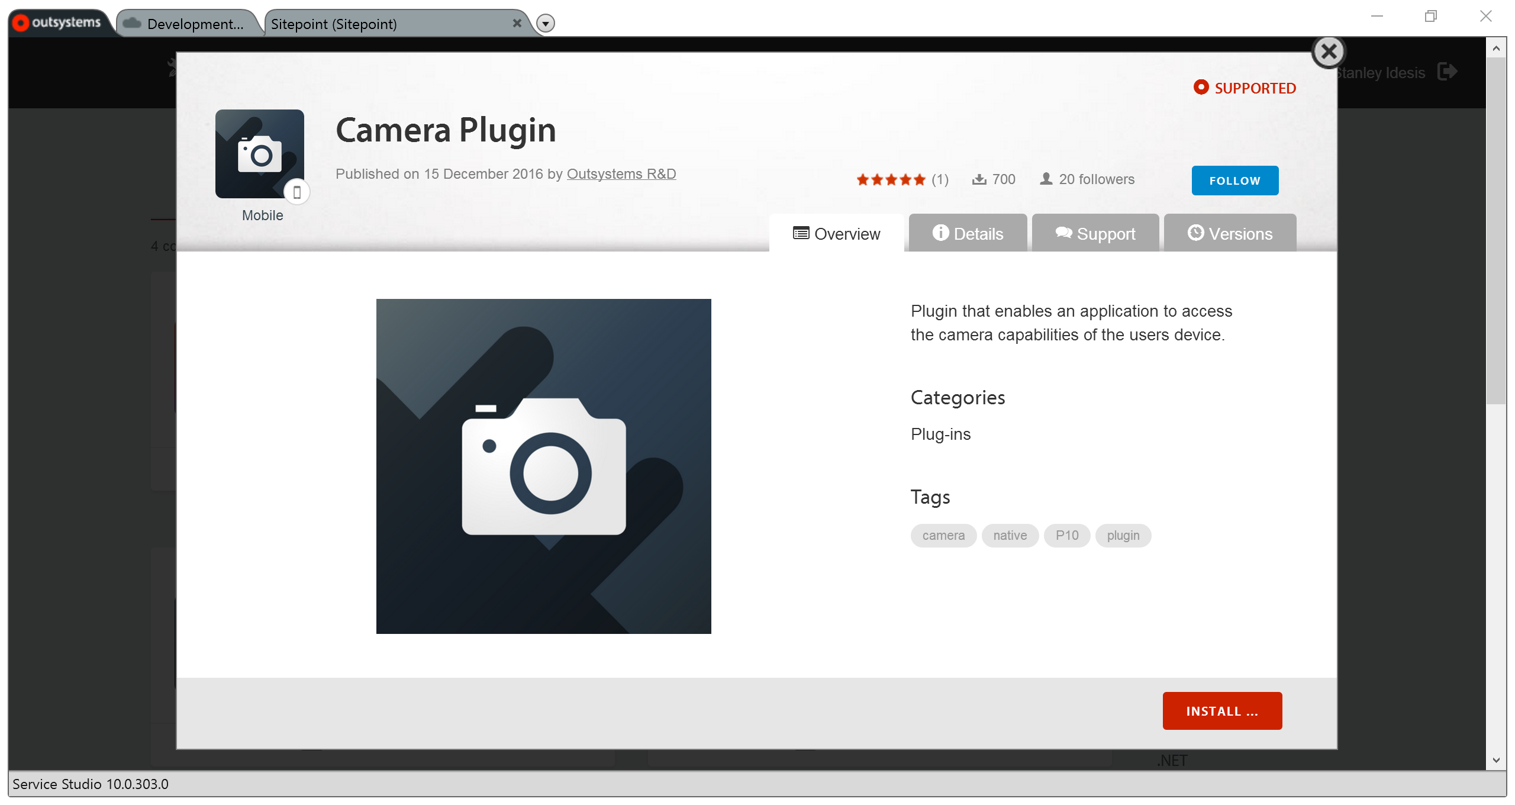Click the red Supported badge icon
This screenshot has width=1515, height=805.
pos(1201,87)
